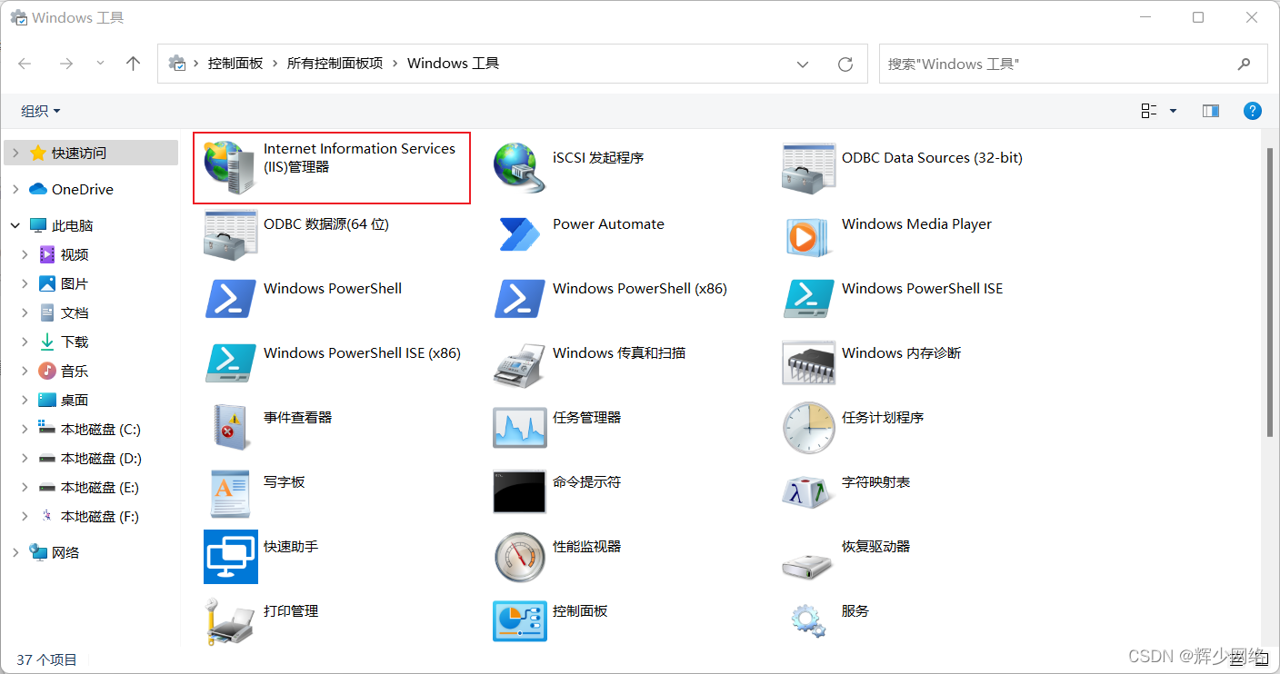Expand the 本地磁盘 (C:) node
Screen dimensions: 1280x674
click(x=25, y=430)
